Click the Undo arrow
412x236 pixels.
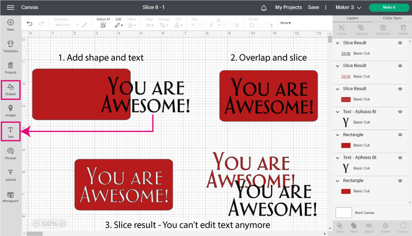(x=30, y=23)
